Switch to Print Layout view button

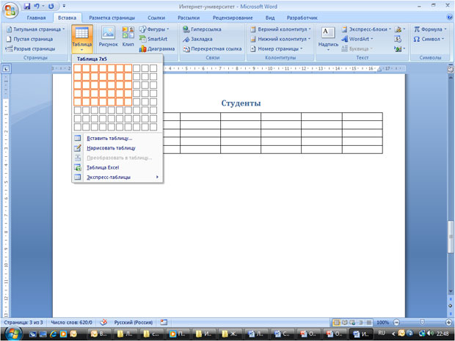(337, 323)
